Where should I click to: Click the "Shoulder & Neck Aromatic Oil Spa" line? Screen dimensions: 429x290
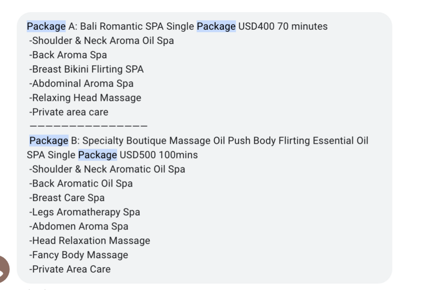107,169
